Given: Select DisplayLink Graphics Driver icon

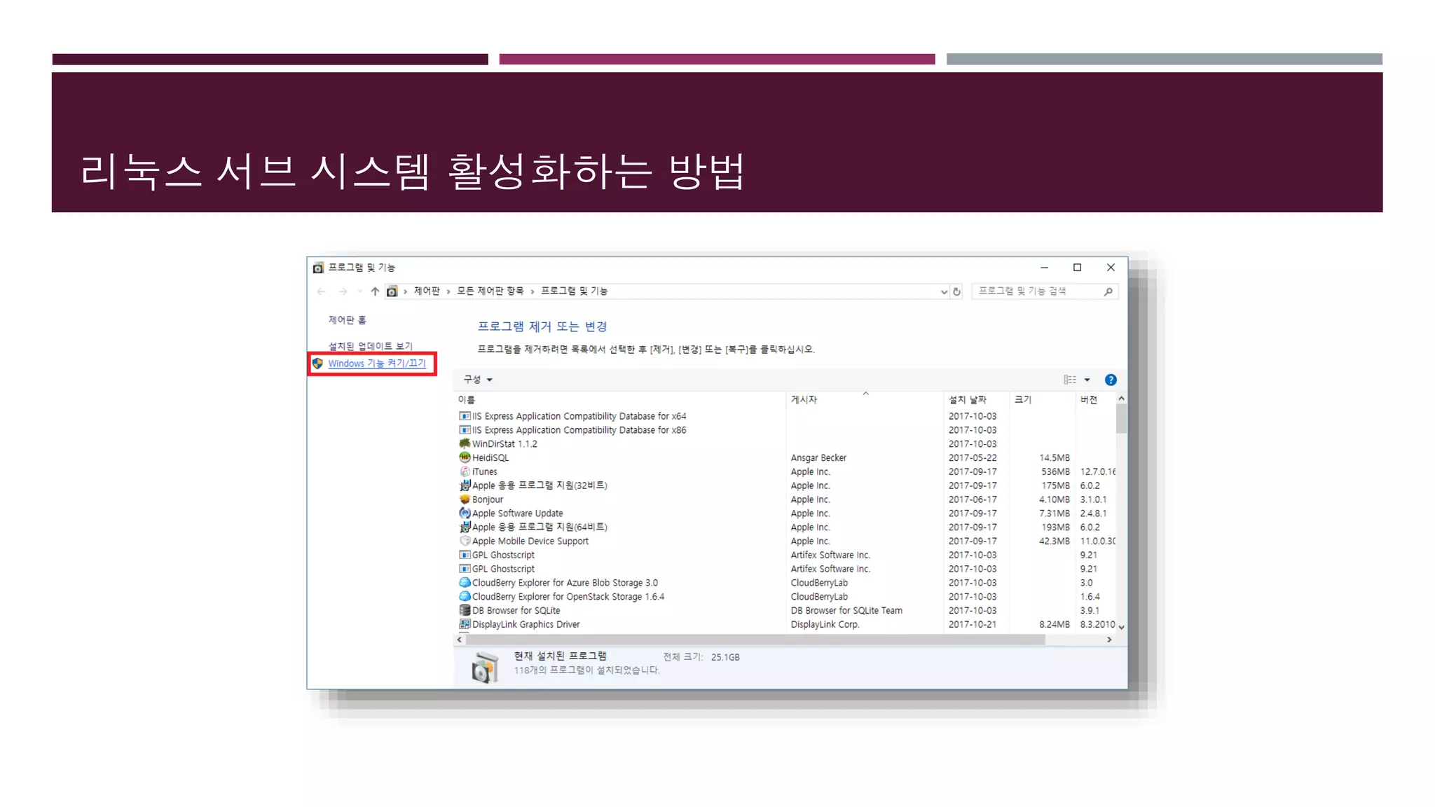Looking at the screenshot, I should coord(465,624).
